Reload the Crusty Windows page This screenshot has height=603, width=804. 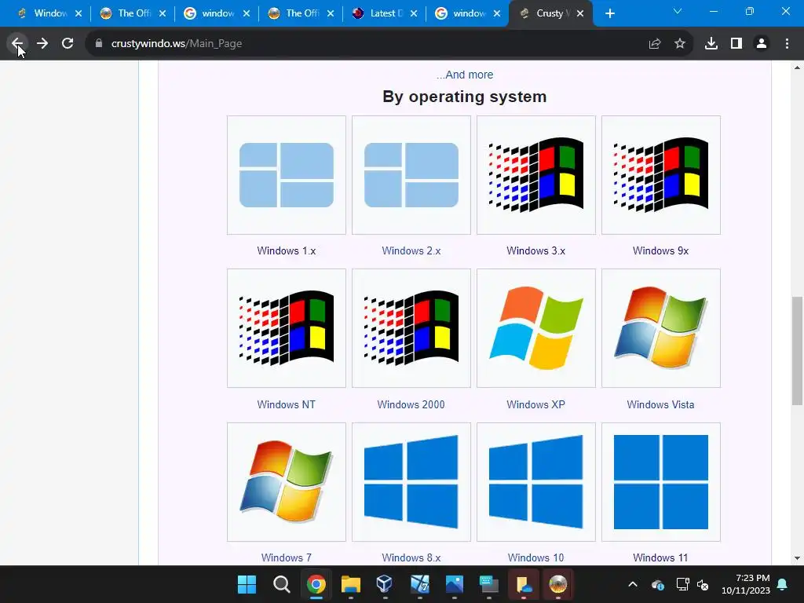tap(68, 44)
